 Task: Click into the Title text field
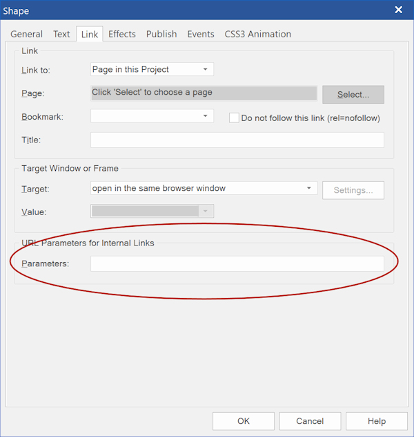237,140
